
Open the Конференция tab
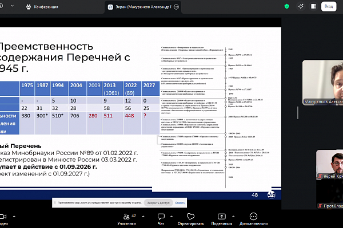(x=42, y=7)
